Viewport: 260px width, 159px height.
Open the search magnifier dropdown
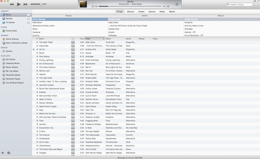click(x=228, y=5)
